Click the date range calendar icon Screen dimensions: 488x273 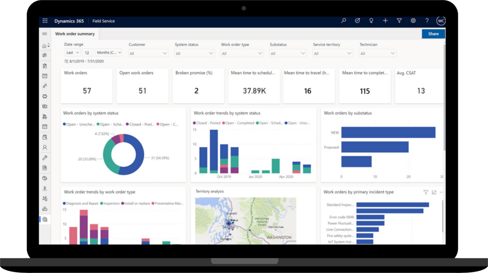coord(66,61)
